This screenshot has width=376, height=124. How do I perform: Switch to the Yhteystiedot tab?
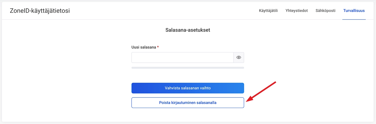(297, 11)
